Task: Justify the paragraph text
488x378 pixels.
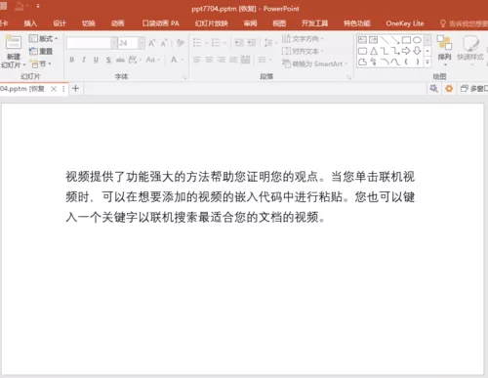Action: [x=233, y=60]
